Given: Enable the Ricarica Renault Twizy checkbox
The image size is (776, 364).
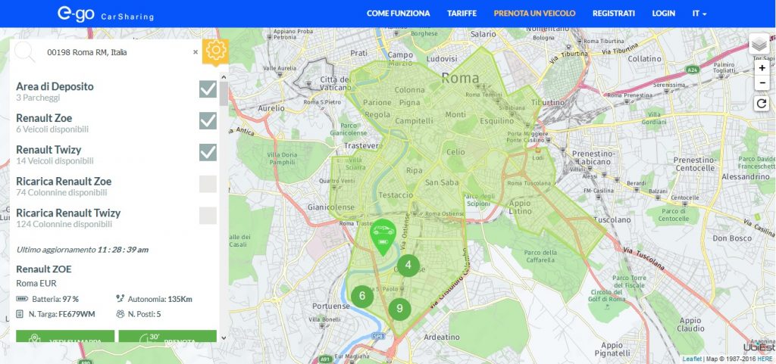Looking at the screenshot, I should click(208, 216).
